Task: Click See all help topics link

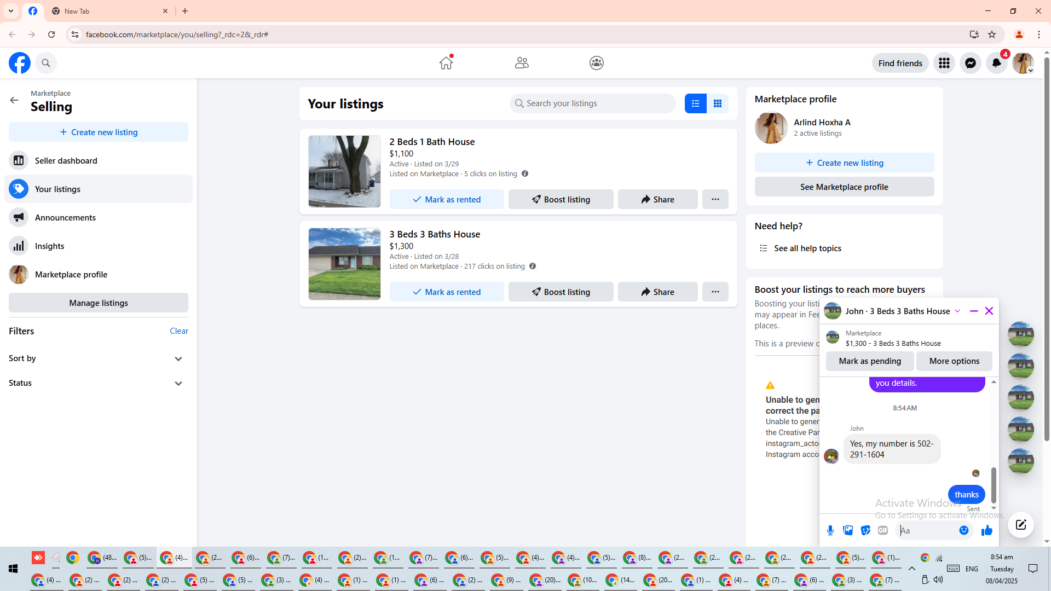Action: (x=807, y=248)
